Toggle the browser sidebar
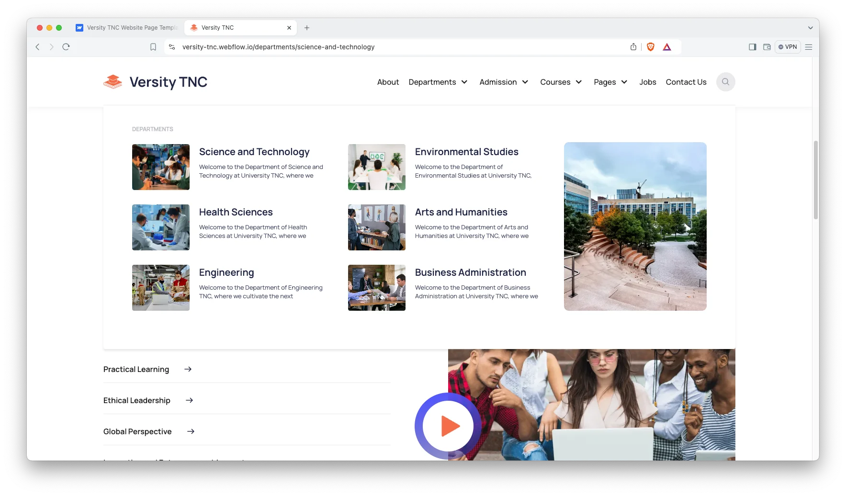The image size is (846, 496). click(x=752, y=47)
